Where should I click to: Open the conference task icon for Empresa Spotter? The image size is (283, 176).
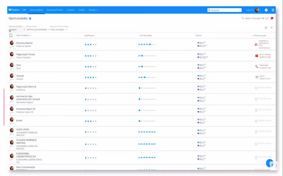[256, 44]
